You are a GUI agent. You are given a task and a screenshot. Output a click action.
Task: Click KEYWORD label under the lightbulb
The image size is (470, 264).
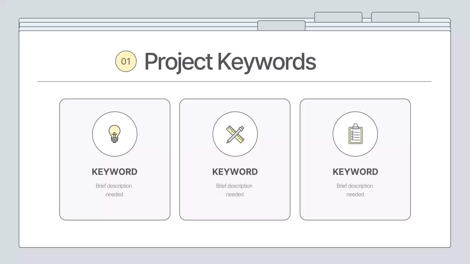click(115, 172)
